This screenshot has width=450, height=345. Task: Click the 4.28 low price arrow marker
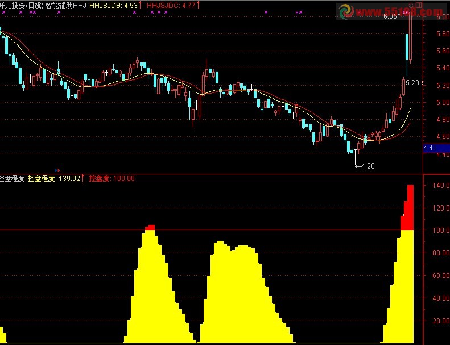click(x=365, y=166)
